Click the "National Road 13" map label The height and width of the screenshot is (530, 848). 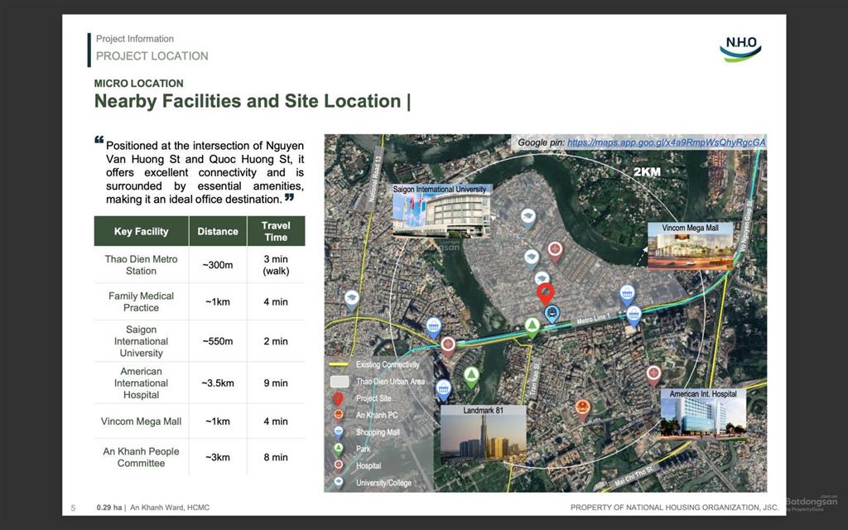[375, 179]
